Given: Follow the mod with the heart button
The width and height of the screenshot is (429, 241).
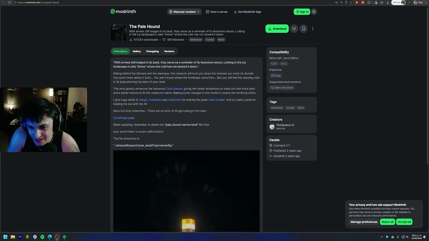Looking at the screenshot, I should pos(294,29).
